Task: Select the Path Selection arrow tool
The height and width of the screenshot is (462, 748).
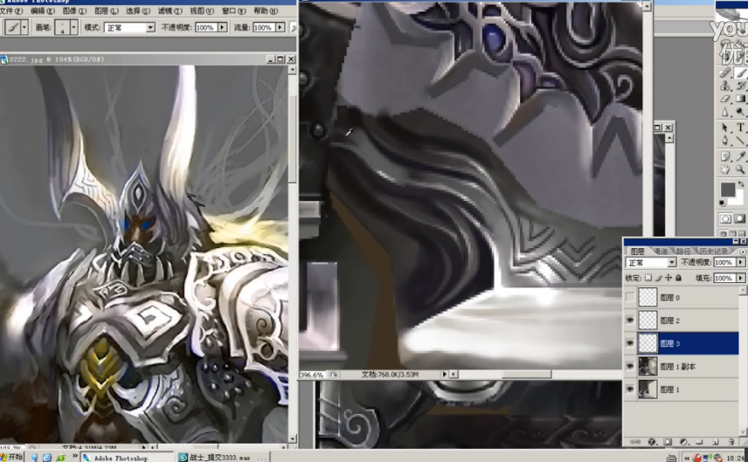Action: pos(725,128)
